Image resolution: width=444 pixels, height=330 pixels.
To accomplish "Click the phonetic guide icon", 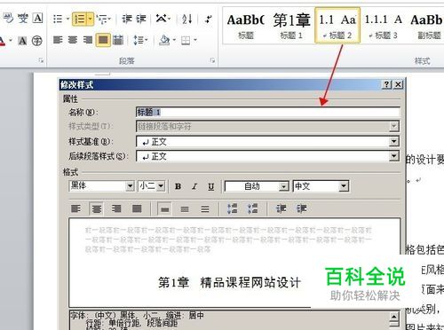I will click(x=22, y=19).
